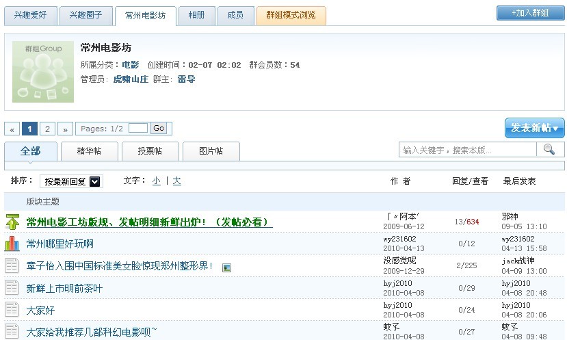567x340 pixels.
Task: Click the group title 常州电影坊 heading
Action: click(105, 48)
